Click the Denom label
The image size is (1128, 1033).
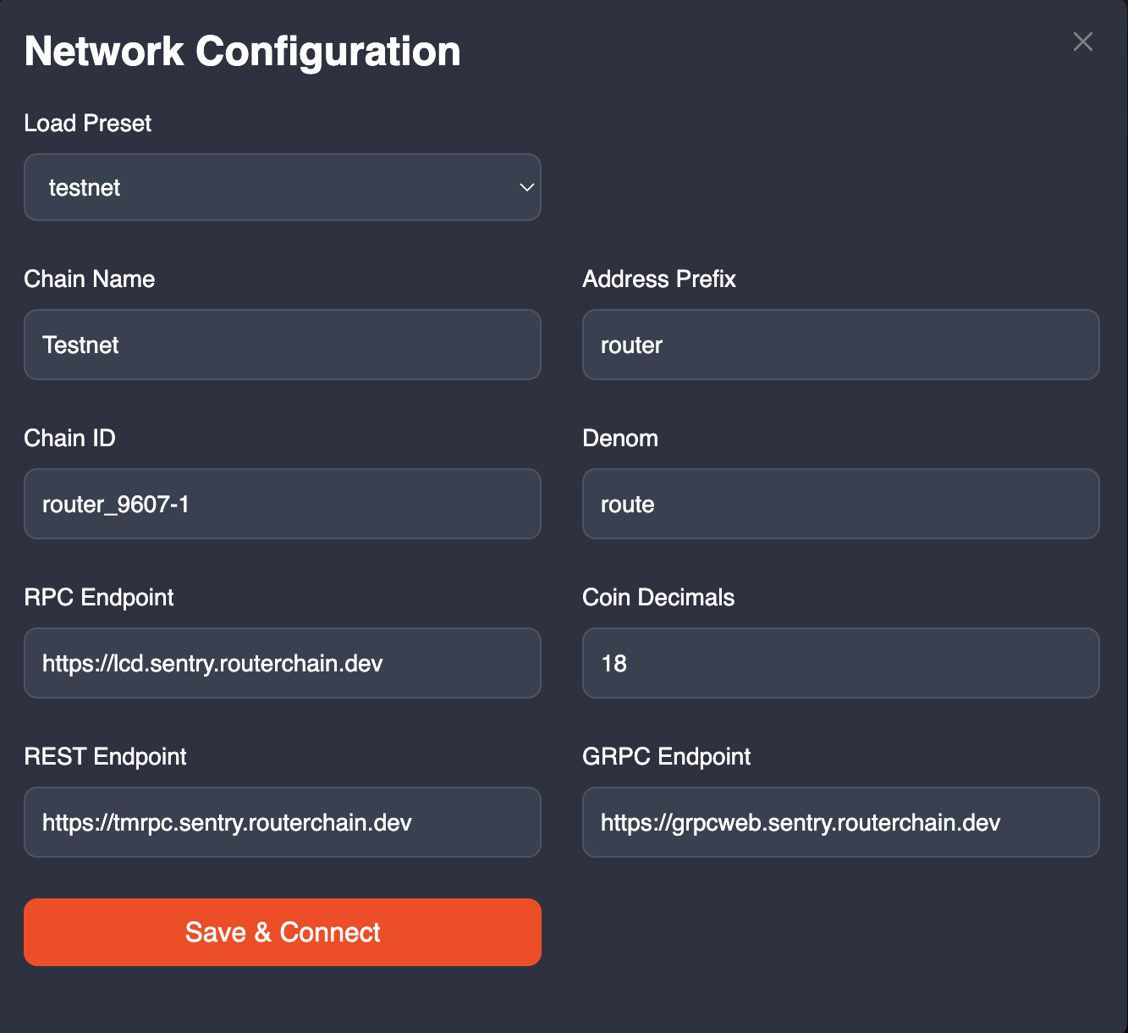pyautogui.click(x=620, y=439)
